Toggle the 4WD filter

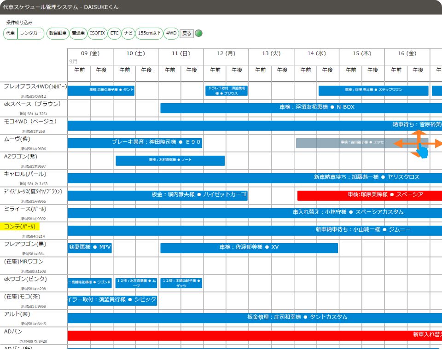tap(171, 33)
